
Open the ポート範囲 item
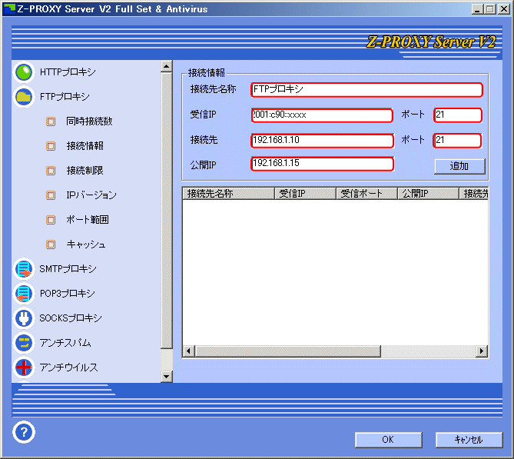click(x=87, y=220)
